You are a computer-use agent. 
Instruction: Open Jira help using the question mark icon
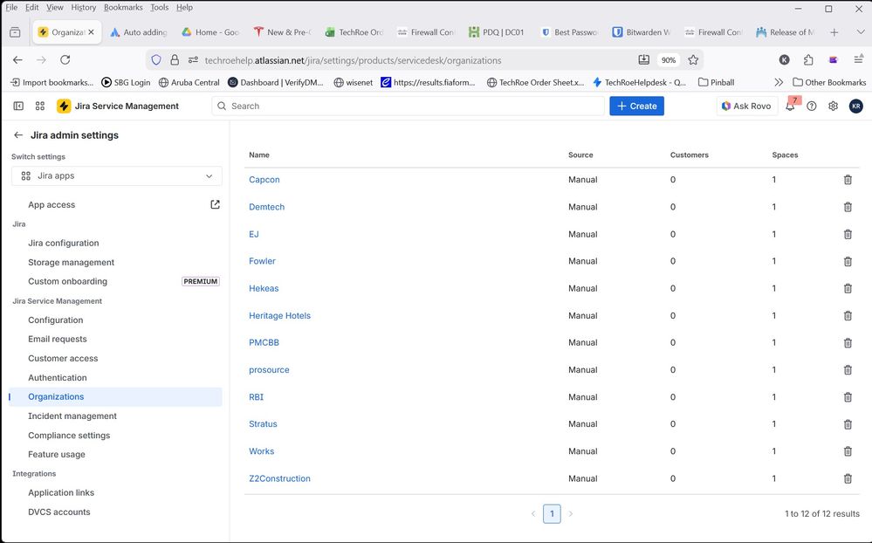[811, 106]
